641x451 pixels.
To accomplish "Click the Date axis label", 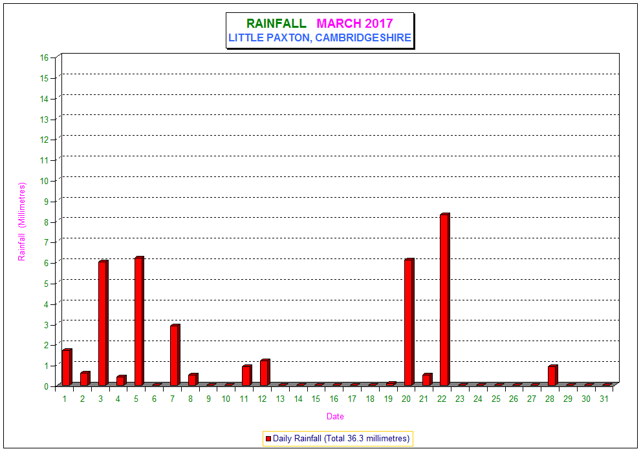I will [x=335, y=416].
